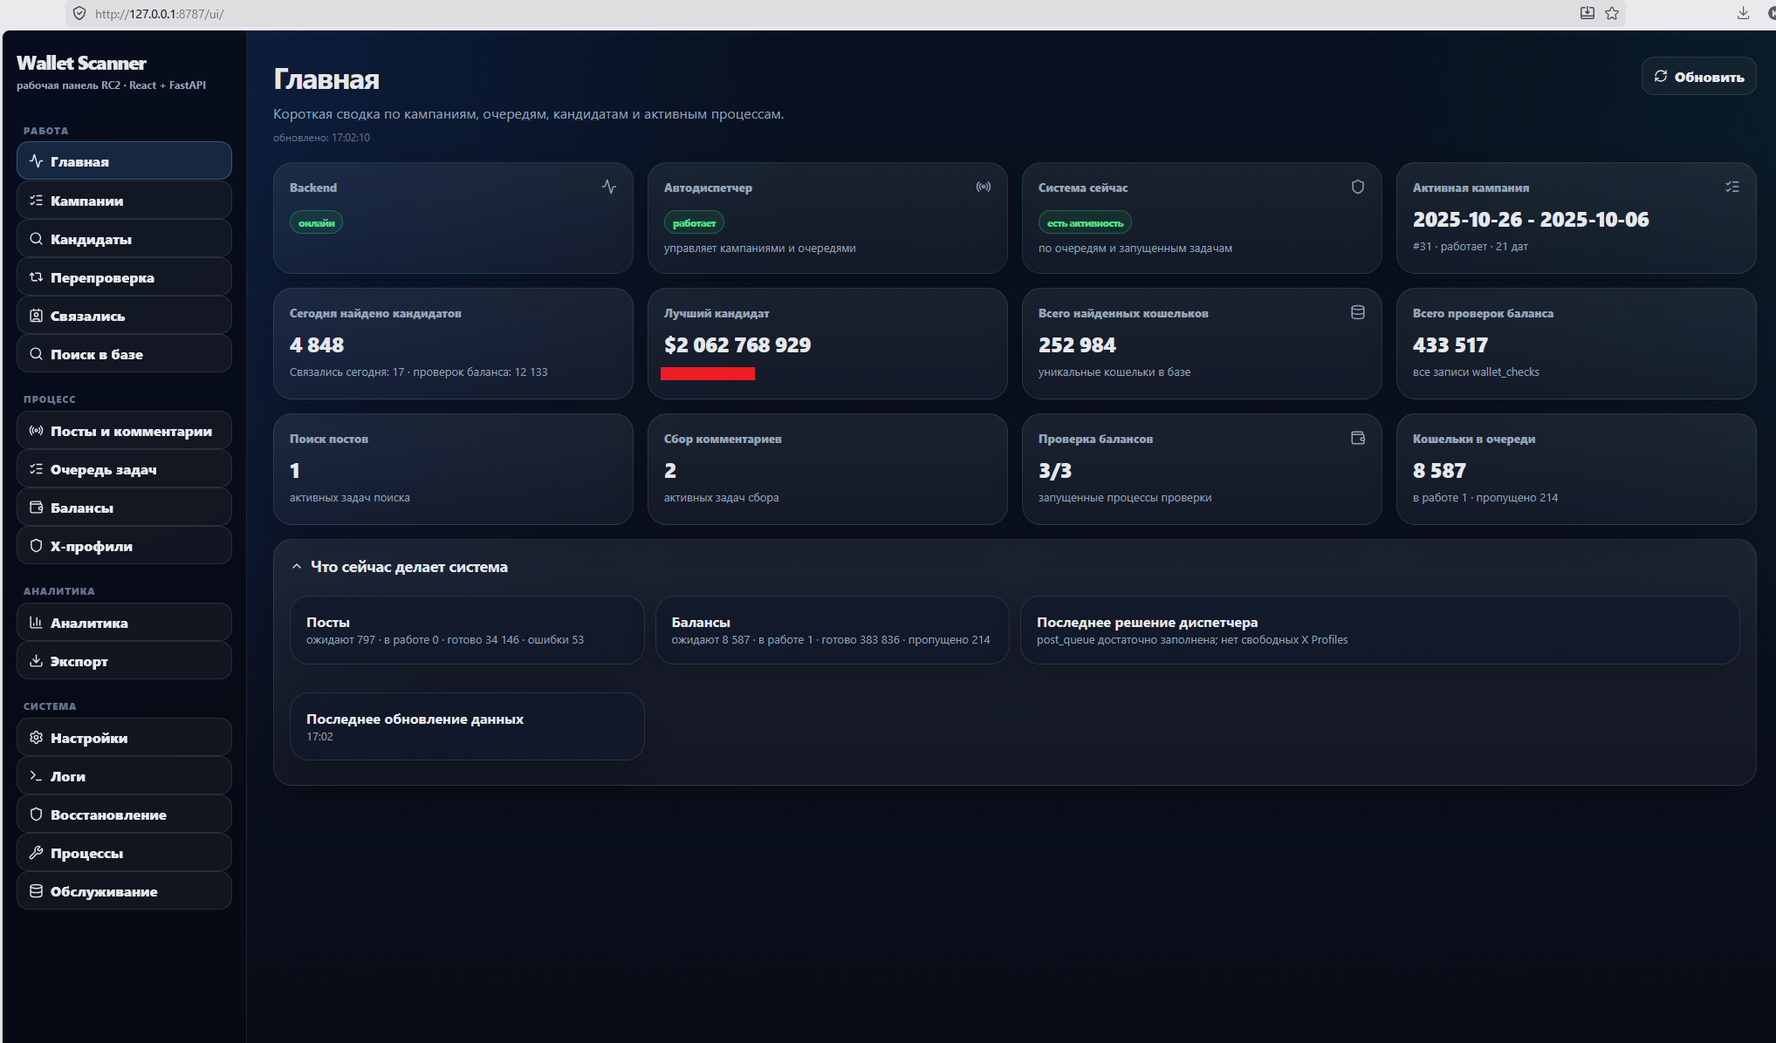Click the download icon beside Экспорт
This screenshot has height=1043, width=1776.
36,660
